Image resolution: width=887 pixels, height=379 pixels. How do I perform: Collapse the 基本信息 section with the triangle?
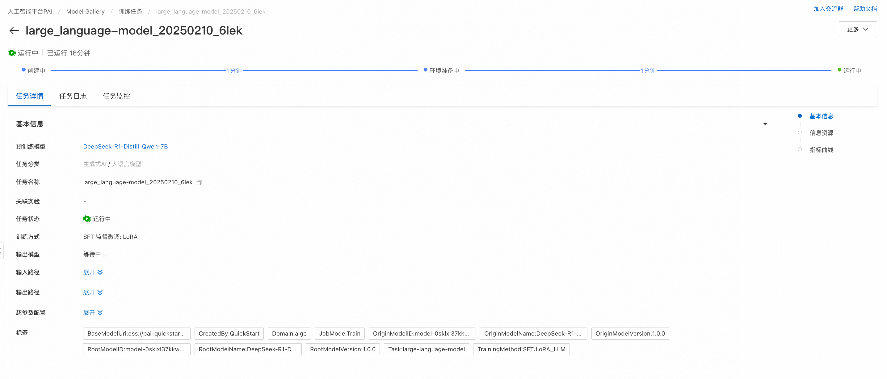pyautogui.click(x=765, y=124)
